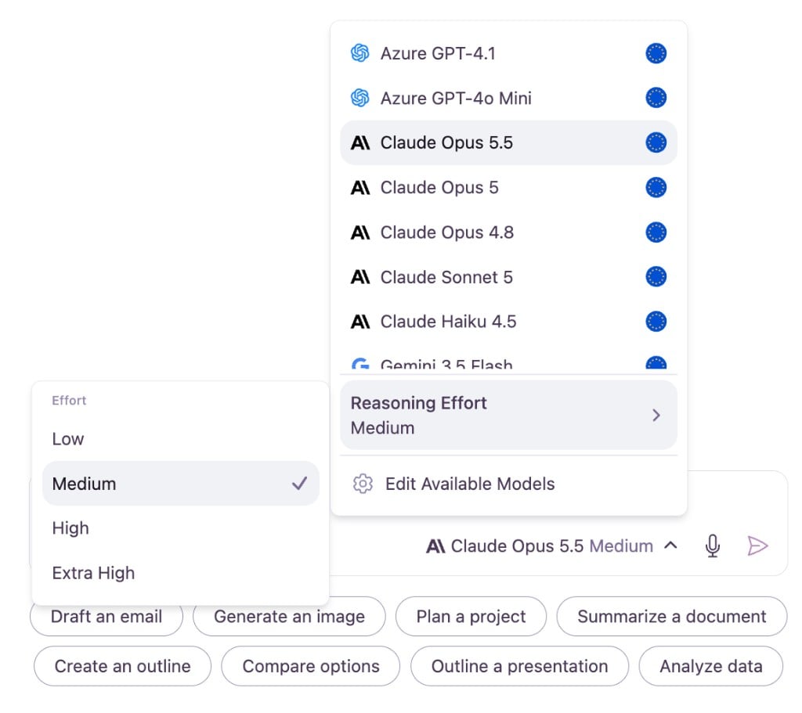Choose Claude Opus 5 from the model list
This screenshot has height=713, width=802.
(x=508, y=188)
